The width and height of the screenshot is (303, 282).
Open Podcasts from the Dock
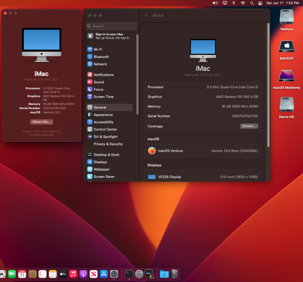coord(84,274)
